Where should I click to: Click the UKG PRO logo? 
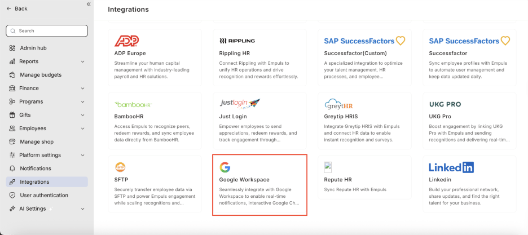coord(445,104)
